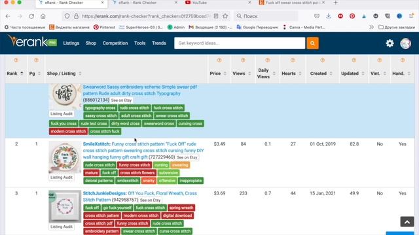Click the keyword ideas search field
This screenshot has width=419, height=235.
(x=240, y=43)
